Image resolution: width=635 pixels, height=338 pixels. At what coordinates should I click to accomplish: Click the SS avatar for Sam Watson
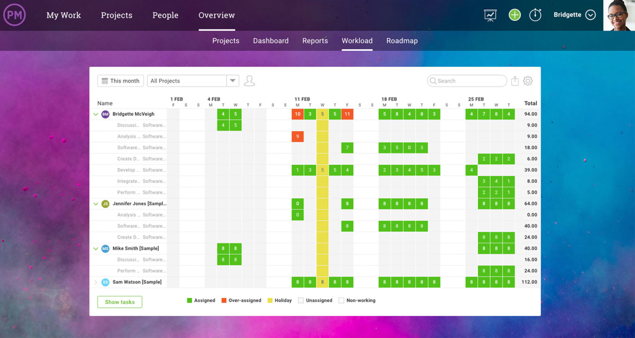pyautogui.click(x=105, y=282)
